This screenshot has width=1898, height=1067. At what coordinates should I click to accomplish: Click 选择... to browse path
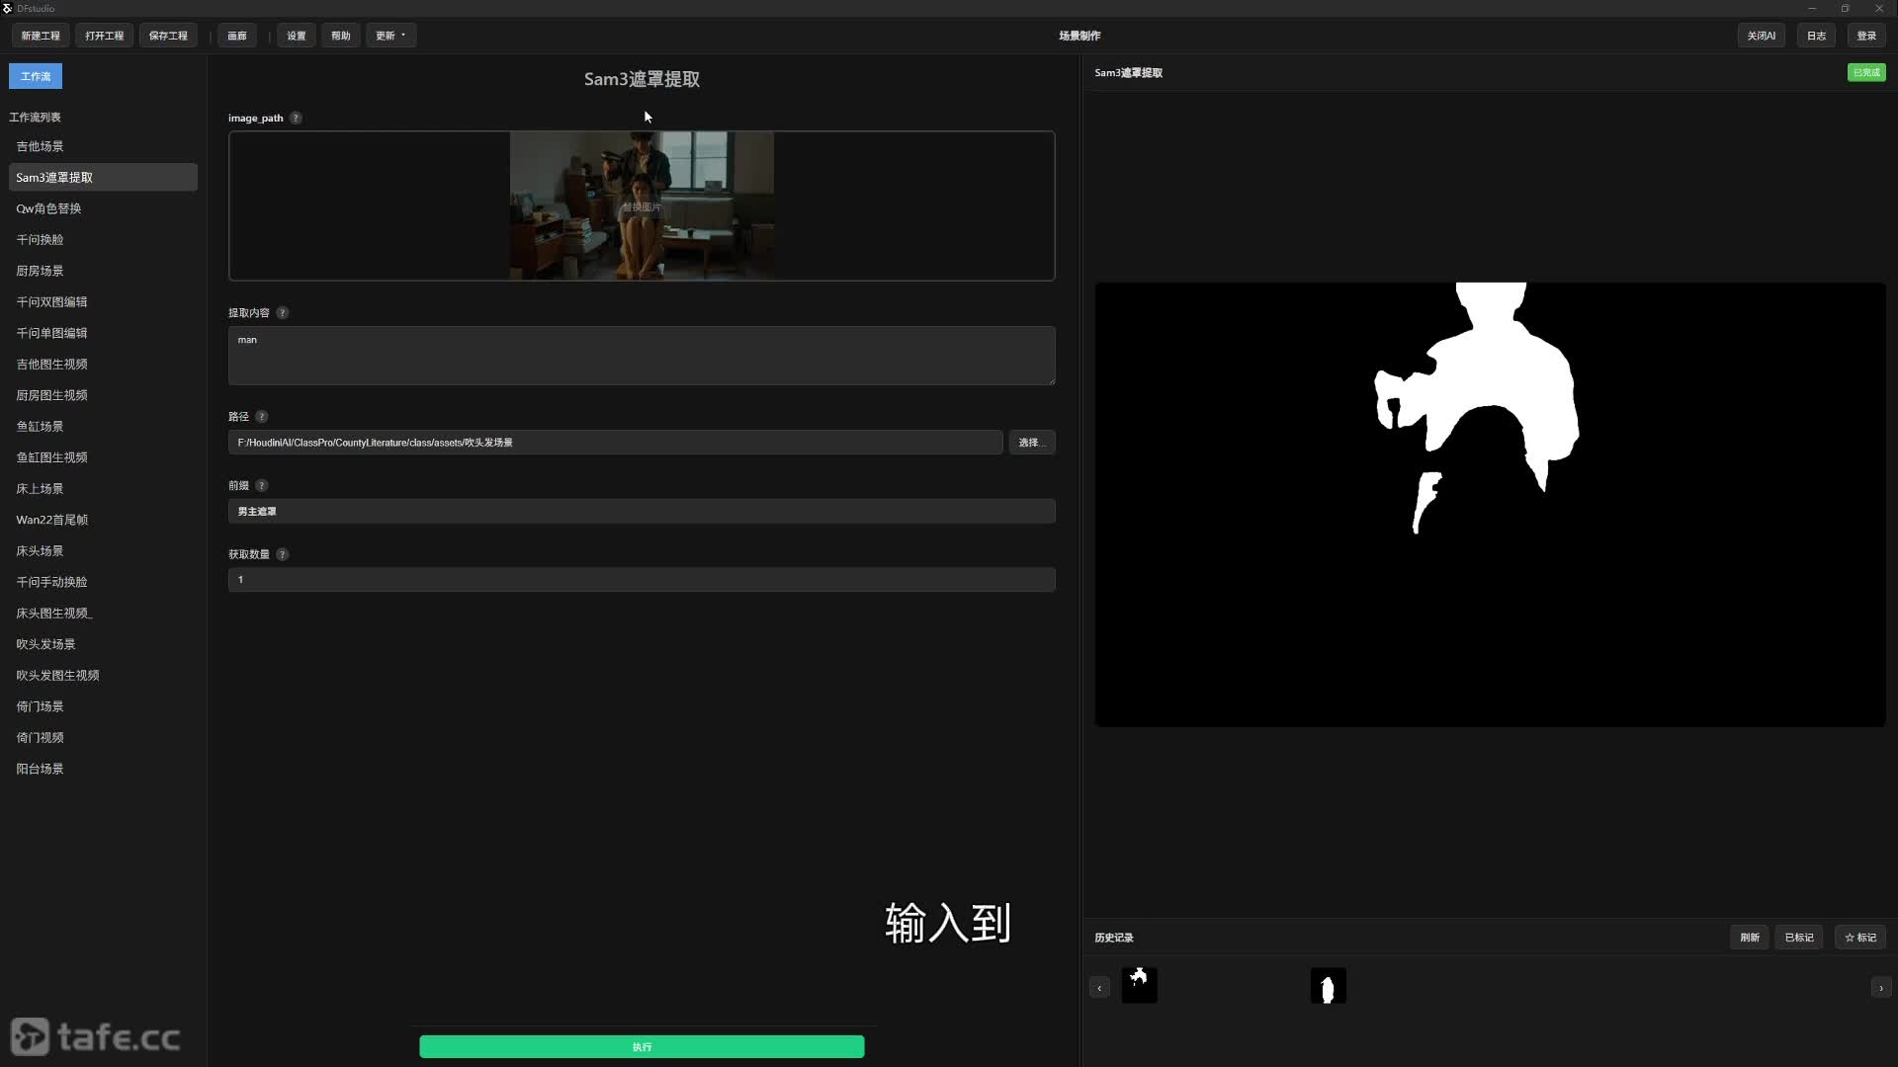[x=1031, y=443]
